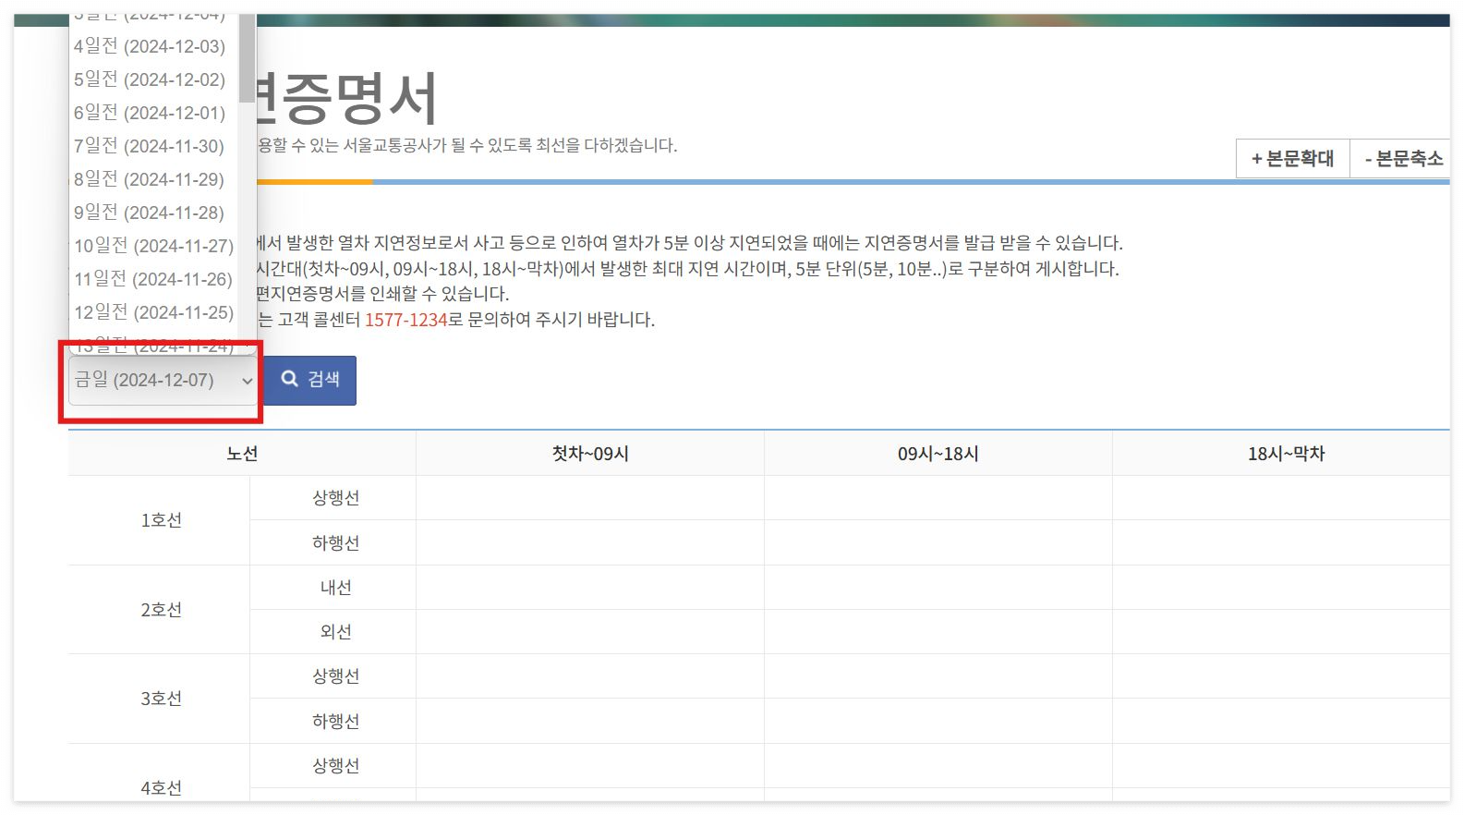
Task: Choose 11일전 (2024-11-26) from list
Action: 153,279
